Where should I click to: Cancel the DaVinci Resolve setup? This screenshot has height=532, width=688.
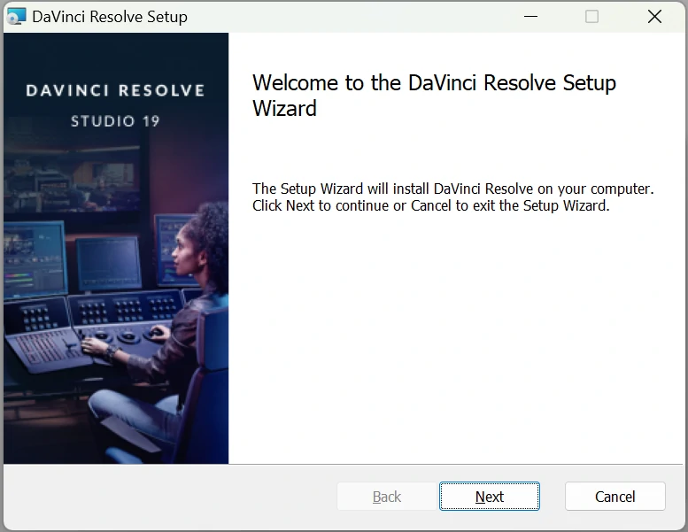pyautogui.click(x=615, y=497)
